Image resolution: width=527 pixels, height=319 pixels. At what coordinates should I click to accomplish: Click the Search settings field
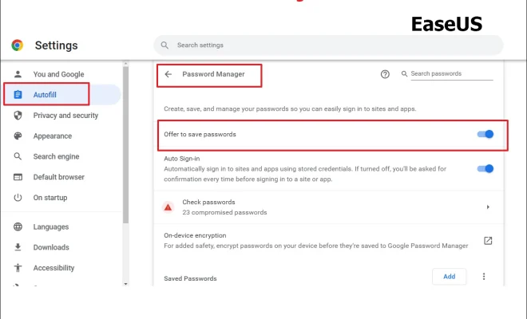(x=328, y=45)
